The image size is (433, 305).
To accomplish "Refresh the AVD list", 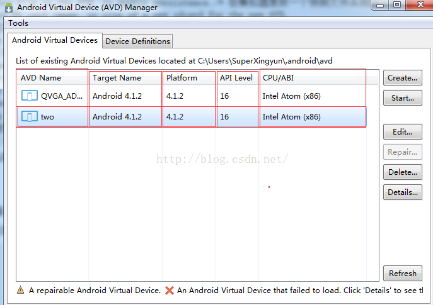I will coord(402,273).
